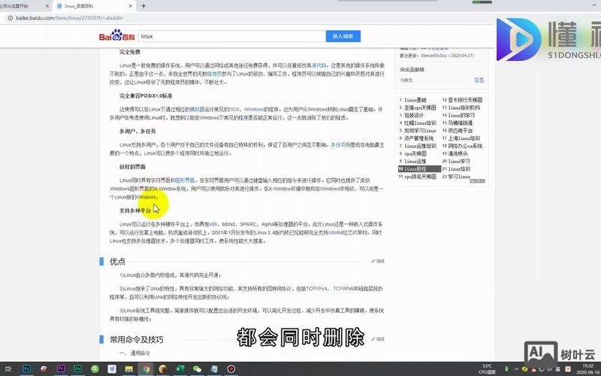Click the 常用命令及技巧 section heading
Viewport: 601px width, 376px height.
(x=137, y=340)
